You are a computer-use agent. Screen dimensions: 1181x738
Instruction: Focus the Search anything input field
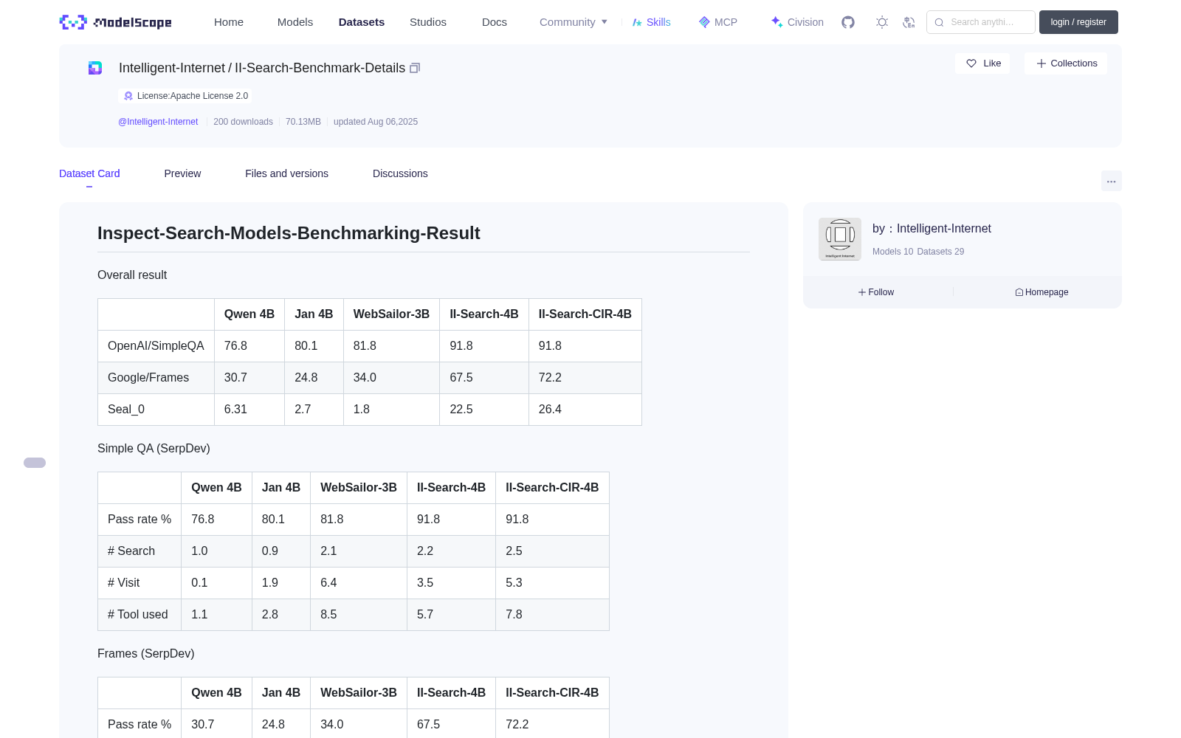point(981,22)
